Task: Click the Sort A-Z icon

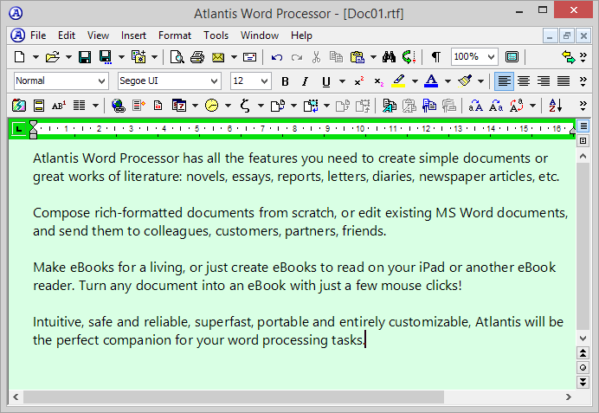Action: 556,106
